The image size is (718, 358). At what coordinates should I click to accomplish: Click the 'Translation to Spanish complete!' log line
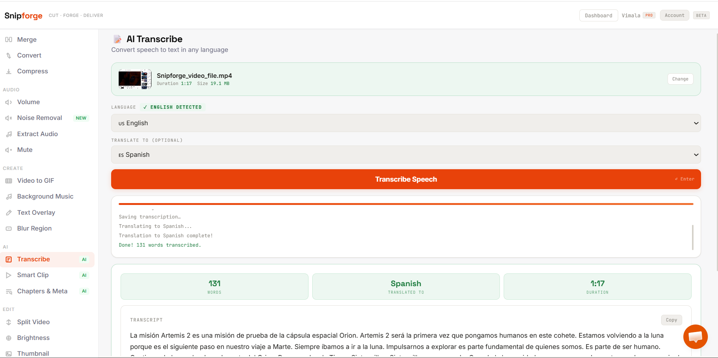coord(166,236)
